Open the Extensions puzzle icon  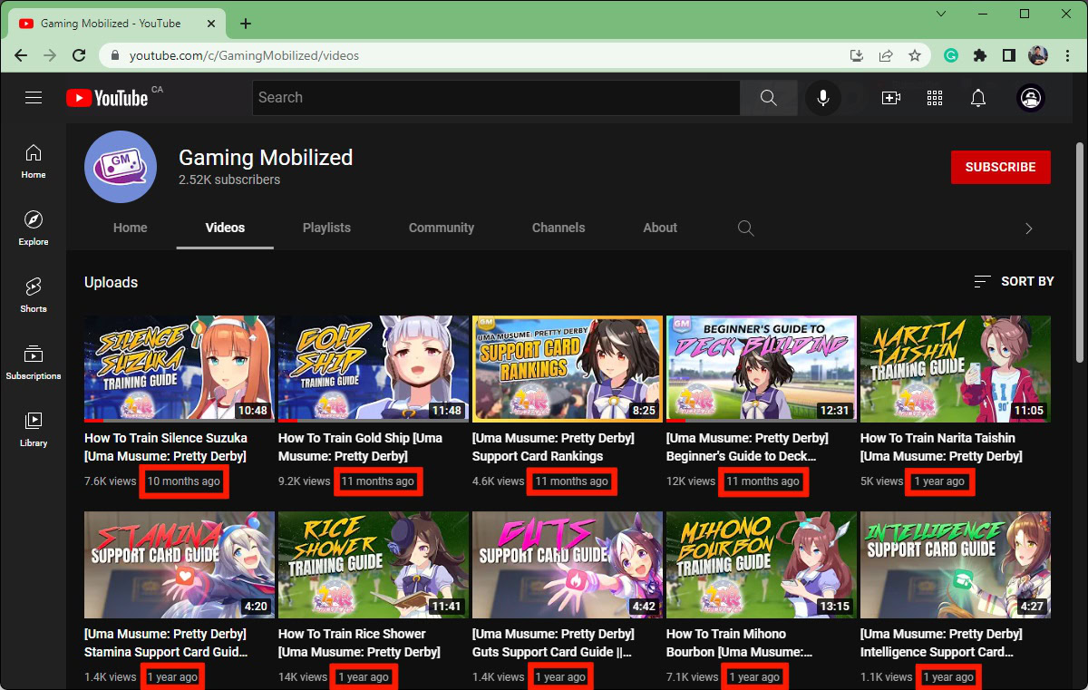(980, 55)
